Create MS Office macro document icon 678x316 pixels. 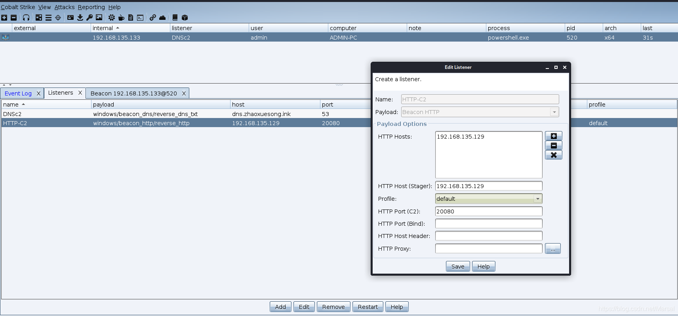pos(131,17)
